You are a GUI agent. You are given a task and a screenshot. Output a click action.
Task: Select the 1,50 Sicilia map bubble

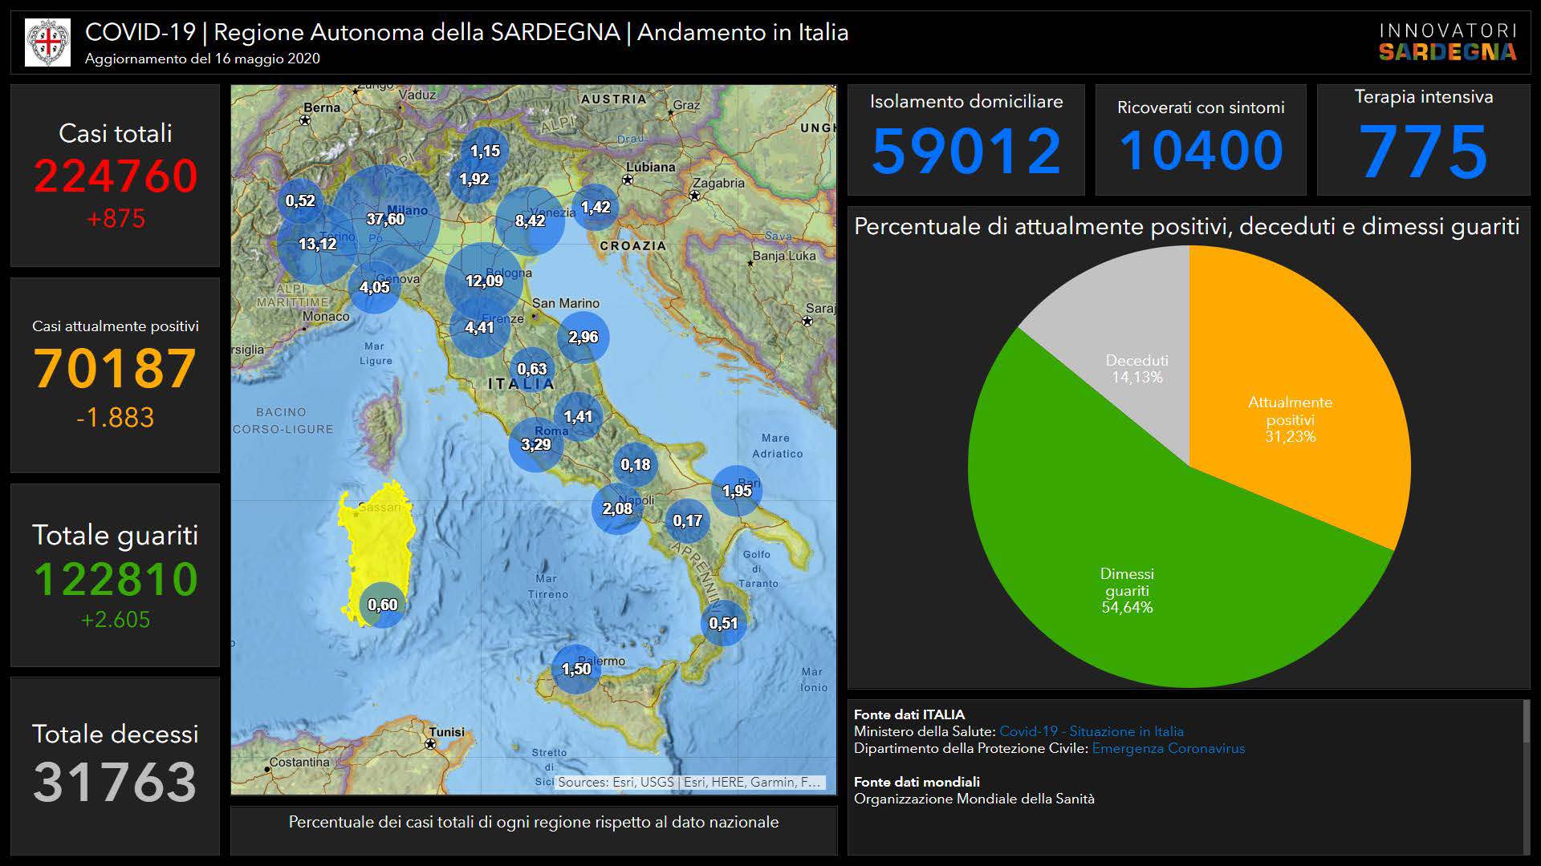[576, 669]
